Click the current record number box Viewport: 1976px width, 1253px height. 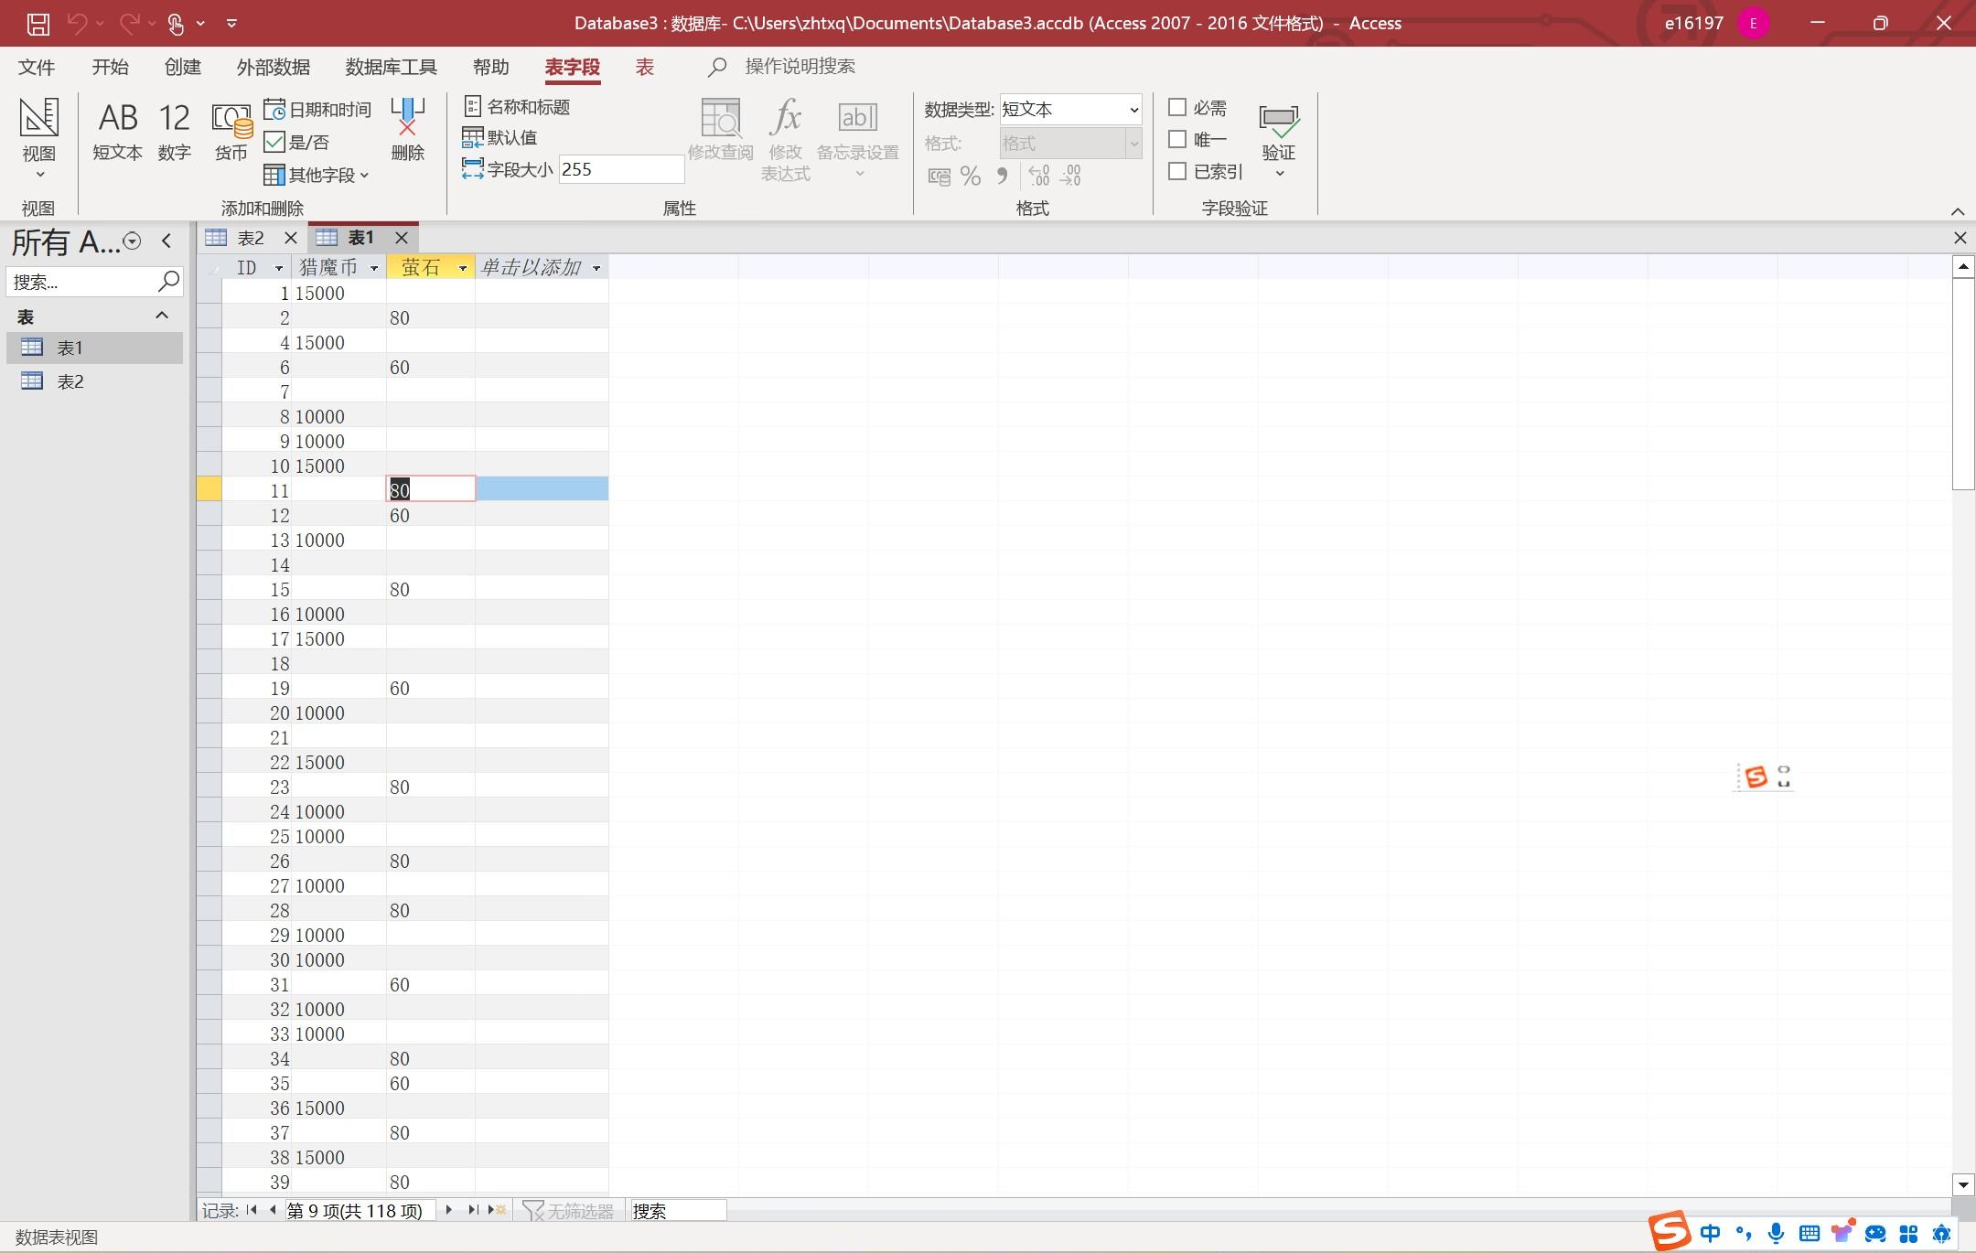click(360, 1210)
